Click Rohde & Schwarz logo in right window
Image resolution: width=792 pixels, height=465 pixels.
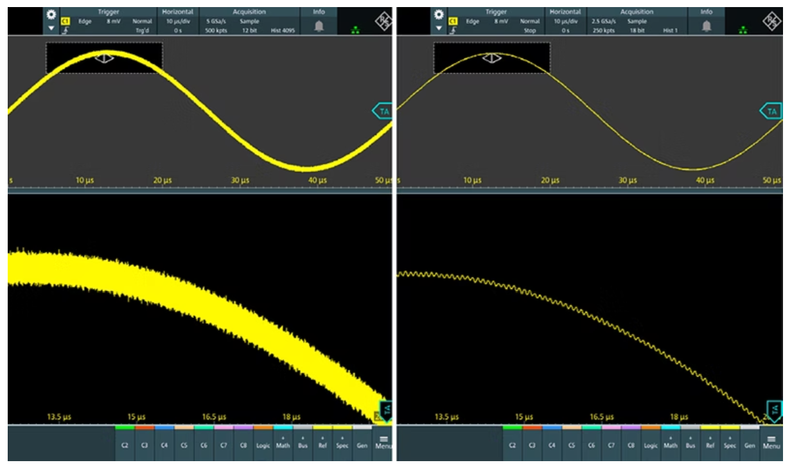click(771, 21)
